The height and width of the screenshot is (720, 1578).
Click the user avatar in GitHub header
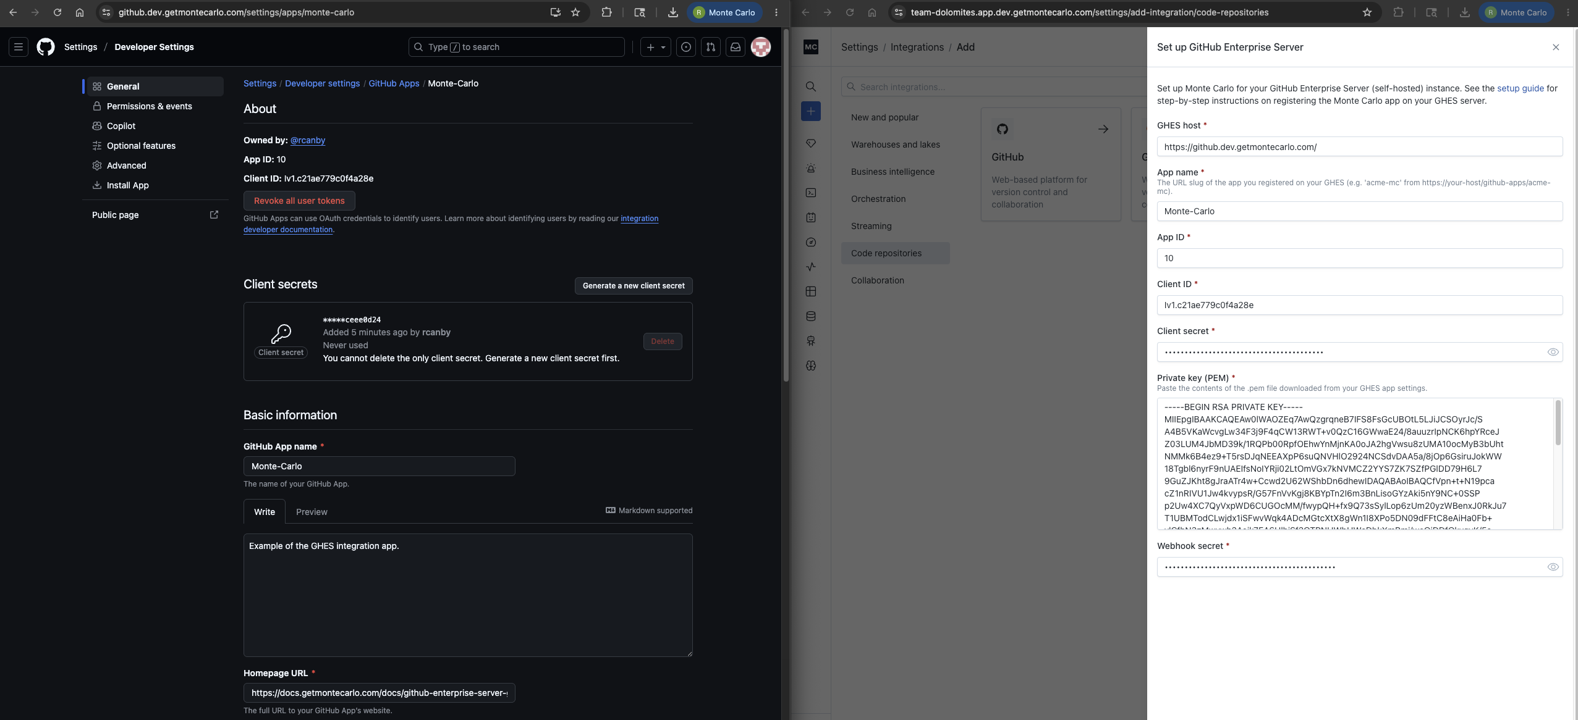(x=761, y=47)
